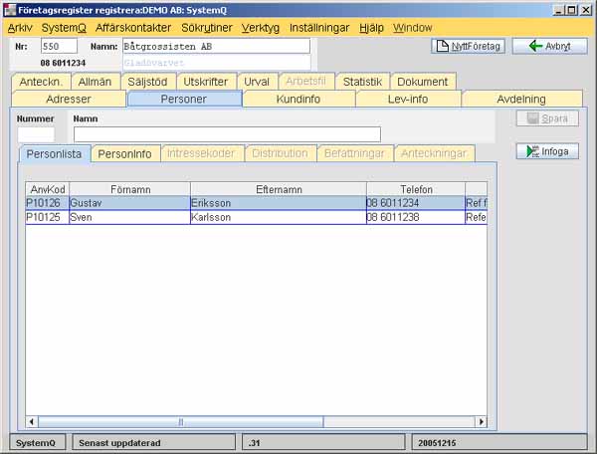The height and width of the screenshot is (454, 597).
Task: Open the Window menu
Action: pos(412,28)
